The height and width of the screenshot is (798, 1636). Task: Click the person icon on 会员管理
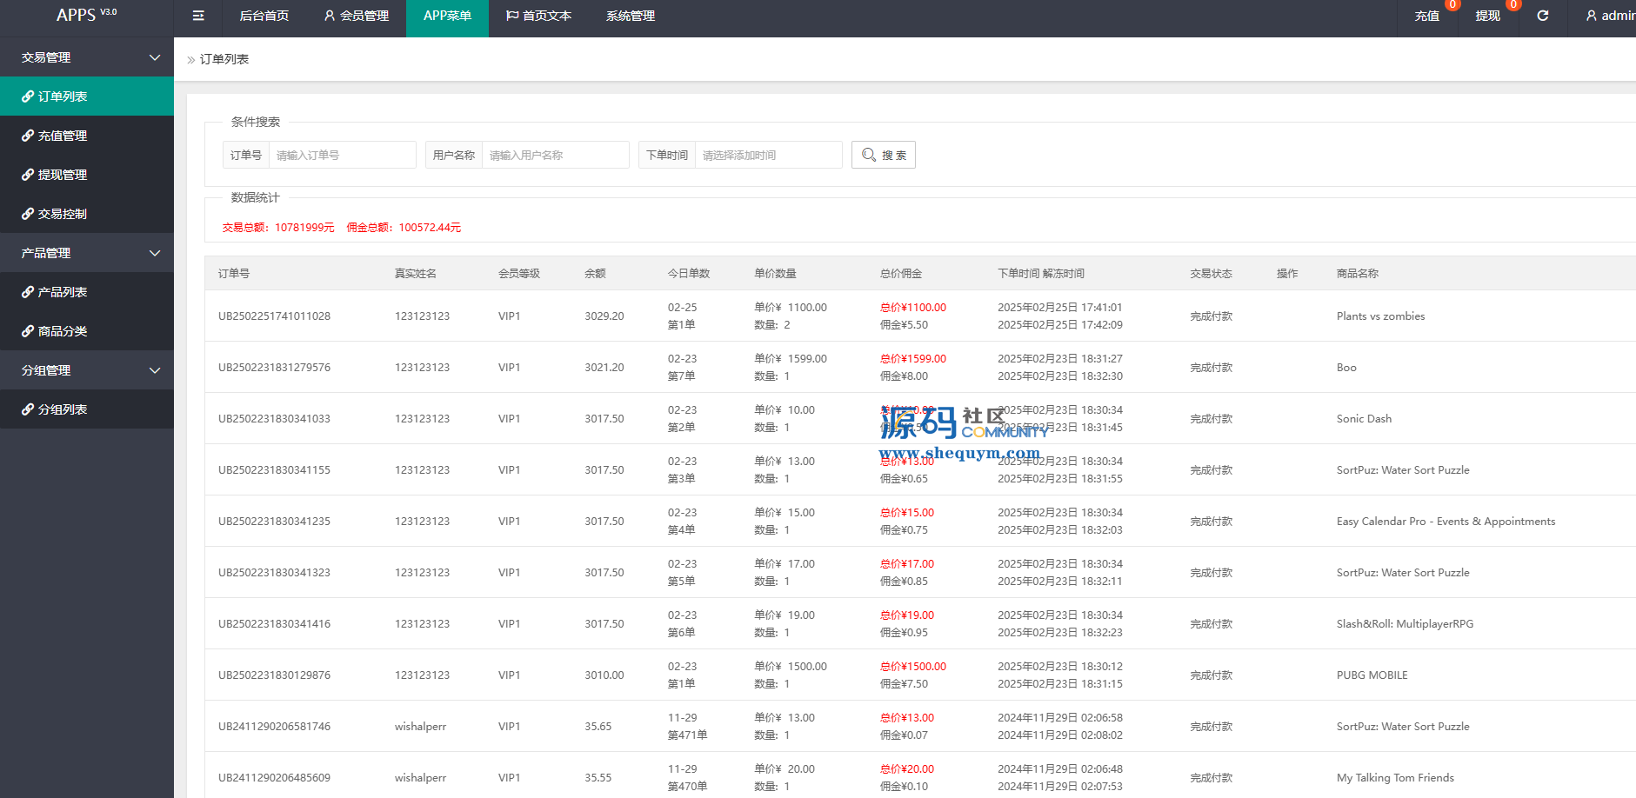tap(330, 16)
